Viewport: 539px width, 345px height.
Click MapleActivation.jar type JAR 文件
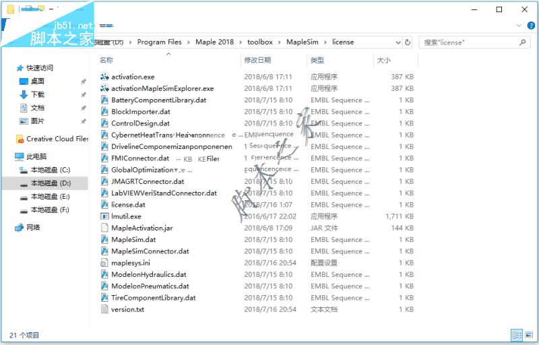click(x=324, y=228)
